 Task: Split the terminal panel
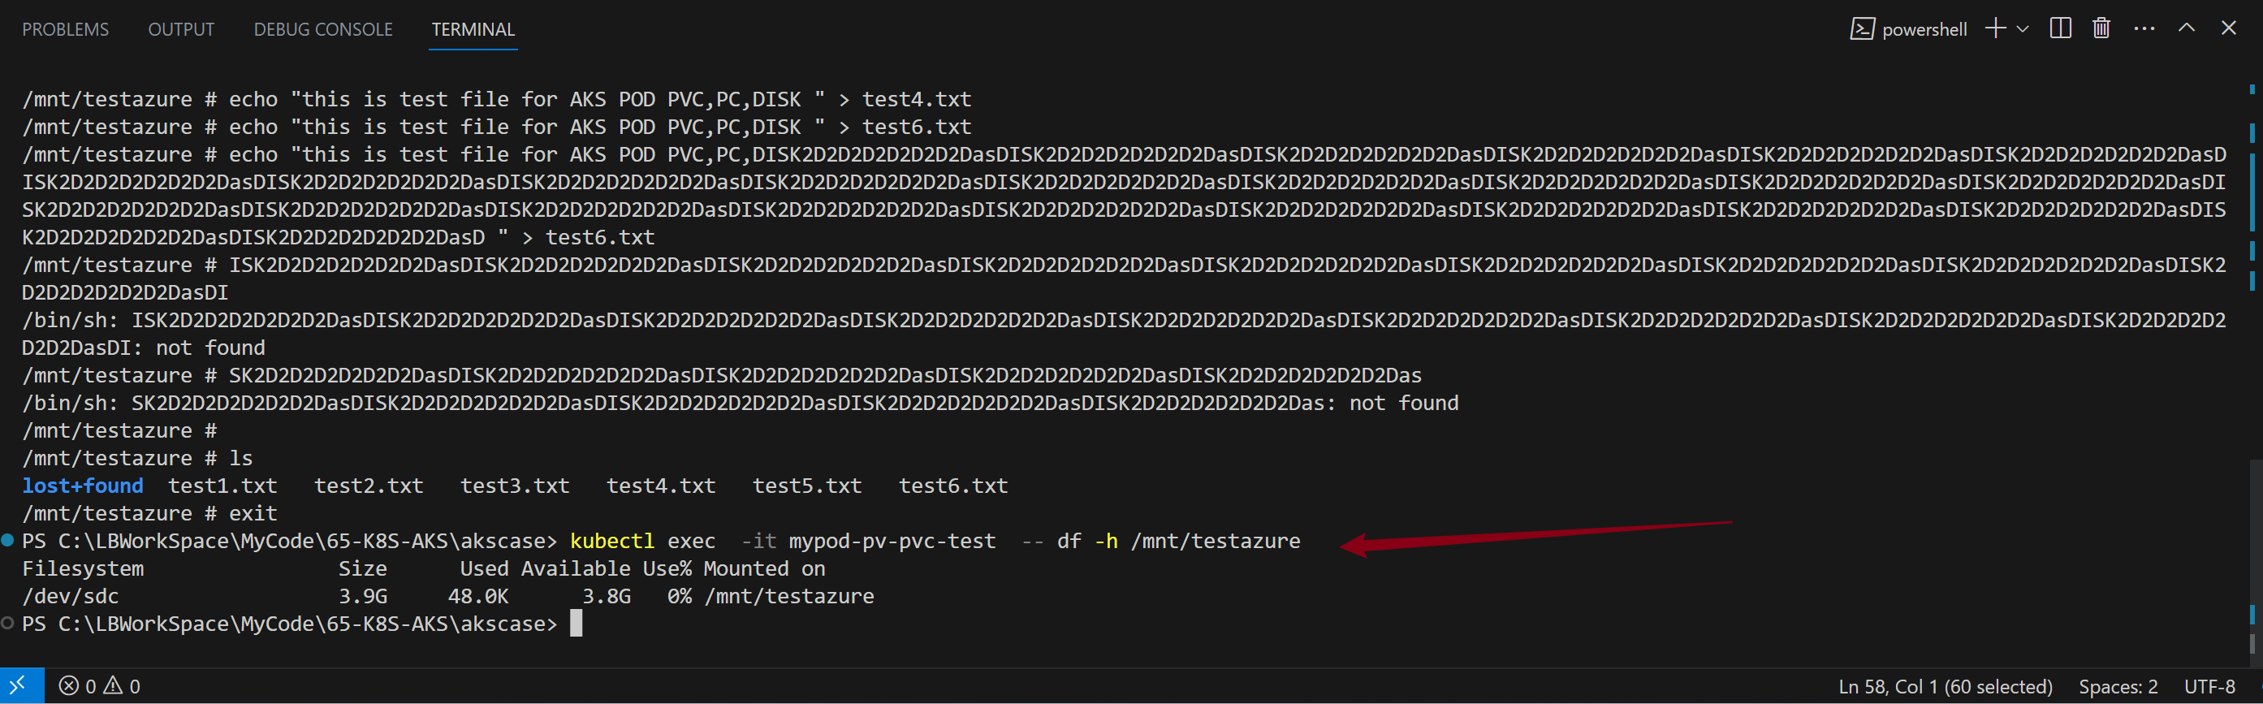pos(2060,29)
